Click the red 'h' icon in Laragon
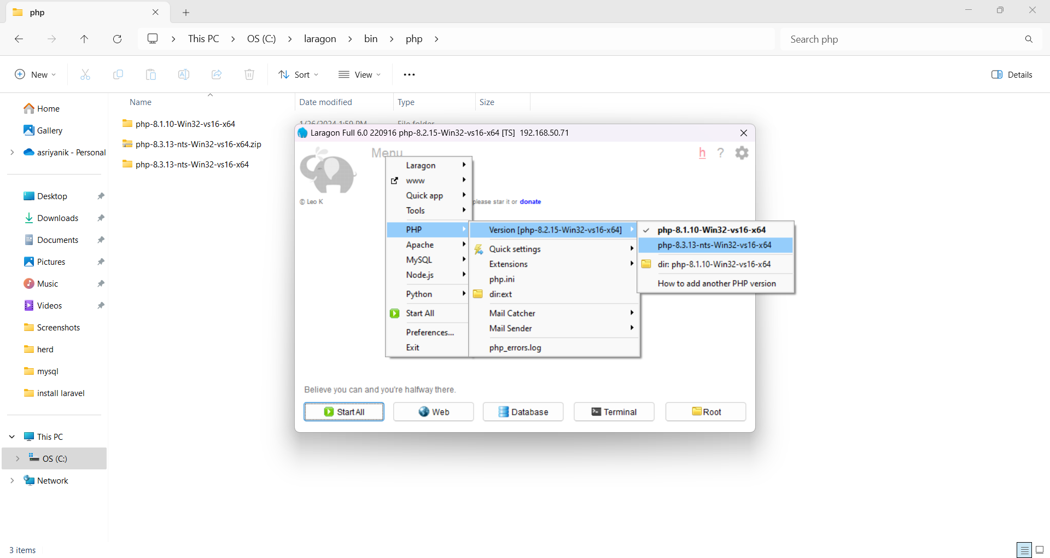The image size is (1050, 558). coord(703,153)
